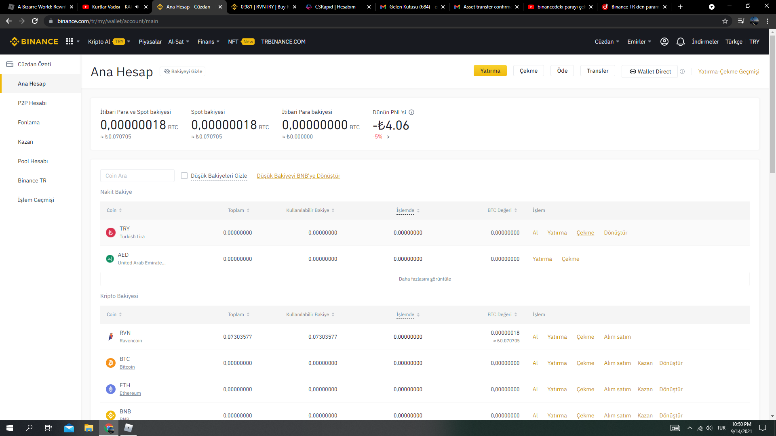Open the Finans dropdown menu

coord(208,42)
